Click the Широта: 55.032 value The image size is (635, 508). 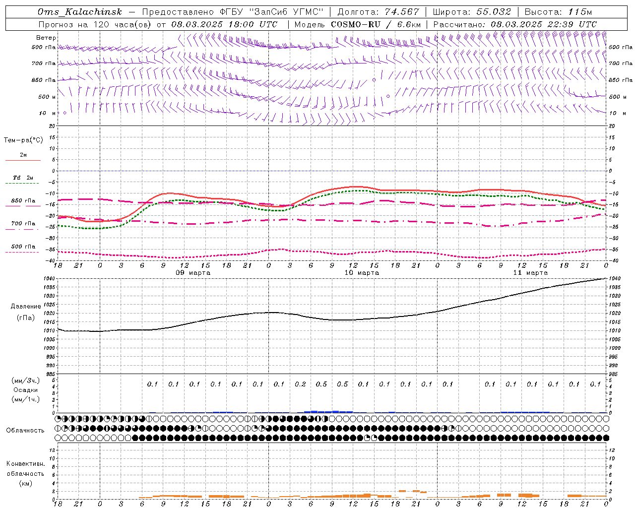(472, 12)
